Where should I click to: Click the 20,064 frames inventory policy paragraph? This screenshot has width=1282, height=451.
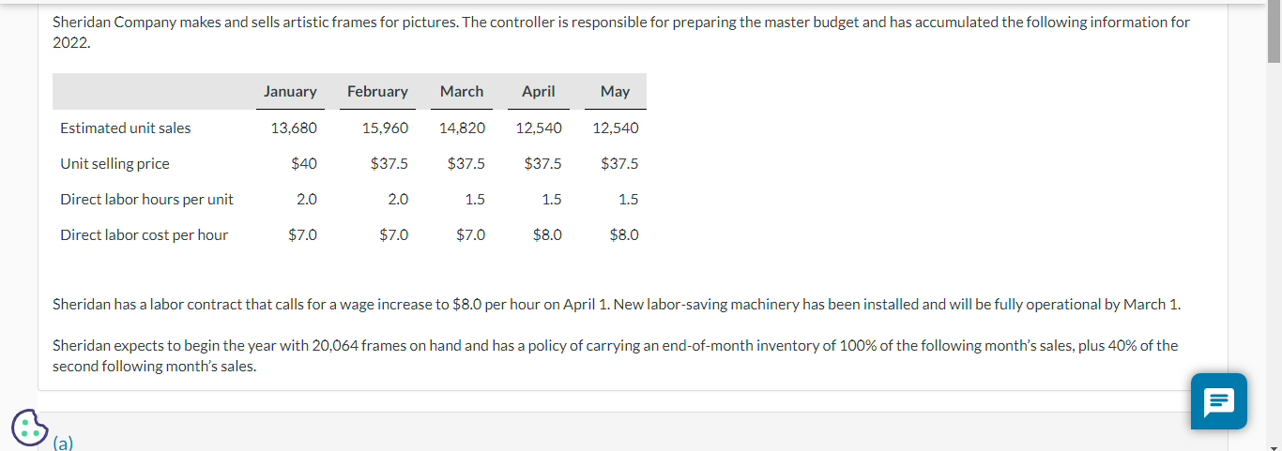click(615, 355)
